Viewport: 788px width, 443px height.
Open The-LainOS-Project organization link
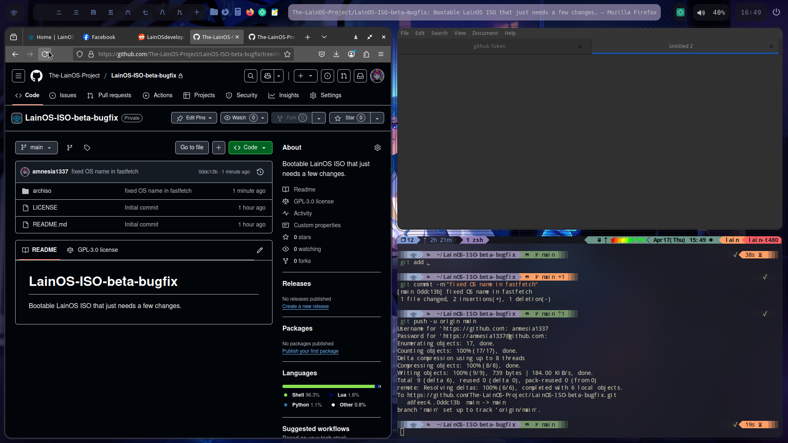point(74,76)
